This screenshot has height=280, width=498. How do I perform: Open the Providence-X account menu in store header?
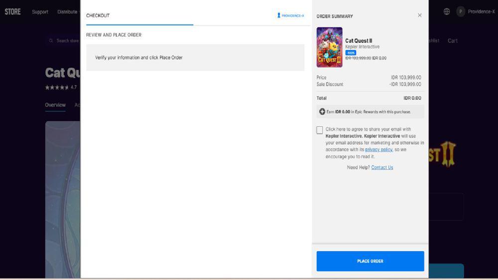click(x=481, y=12)
